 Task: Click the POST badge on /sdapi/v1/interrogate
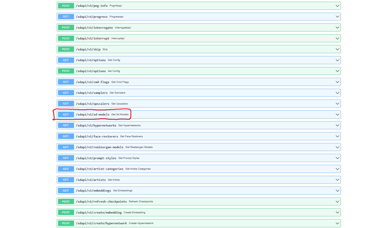click(65, 27)
